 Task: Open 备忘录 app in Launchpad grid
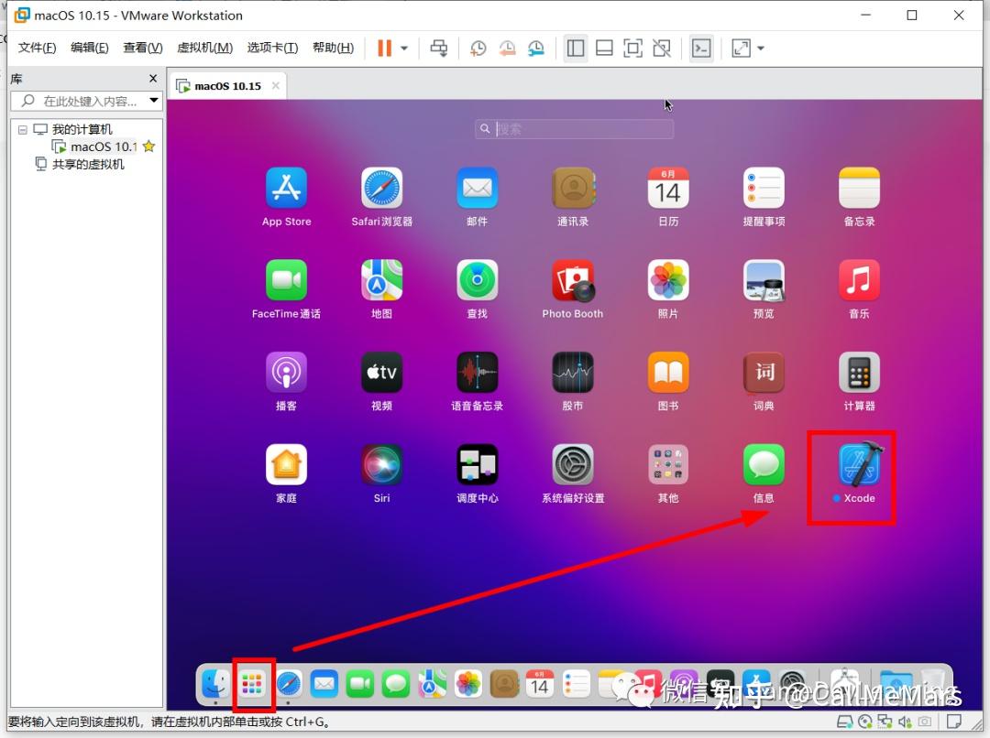point(859,188)
